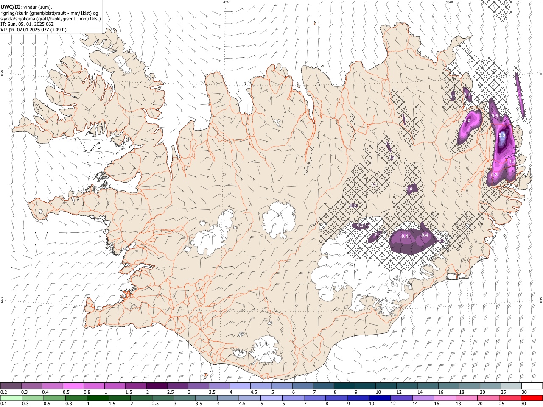Click the '0.2' value in the central highlands
The width and height of the screenshot is (543, 407).
point(353,206)
